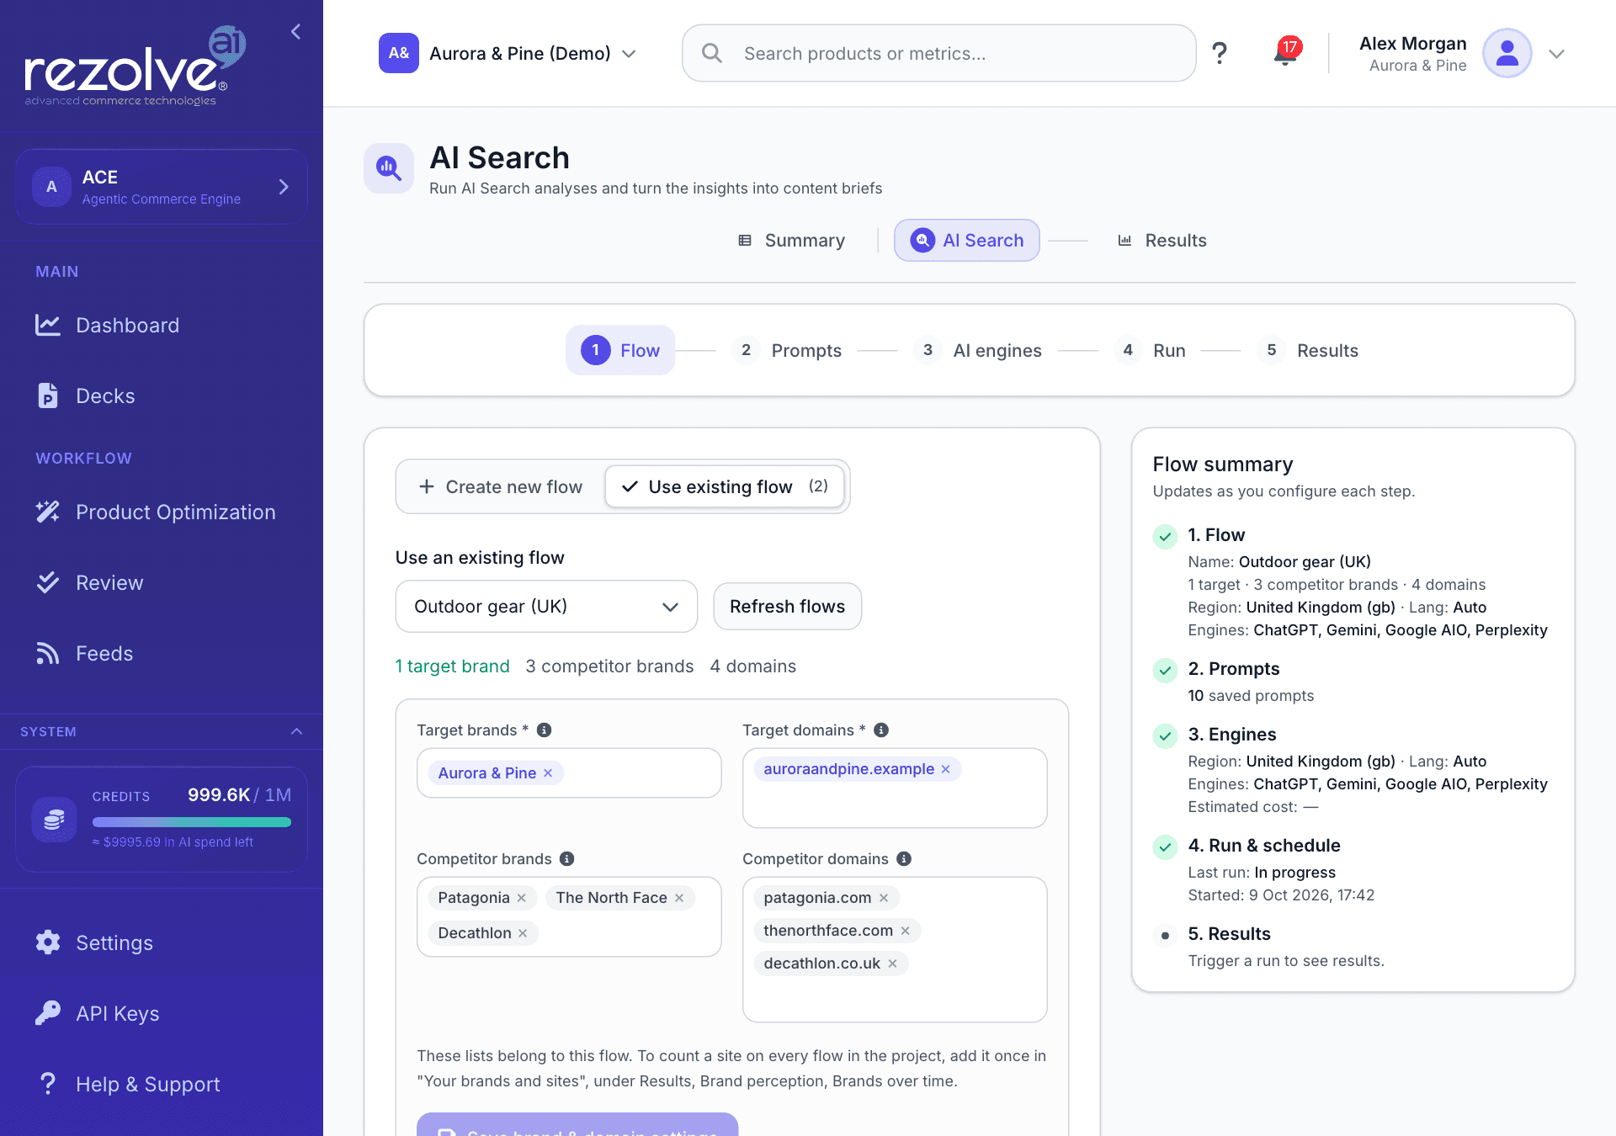Collapse the sidebar with the chevron

pos(295,32)
